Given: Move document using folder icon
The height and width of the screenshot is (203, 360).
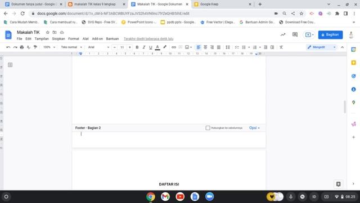Looking at the screenshot, I should tap(55, 33).
